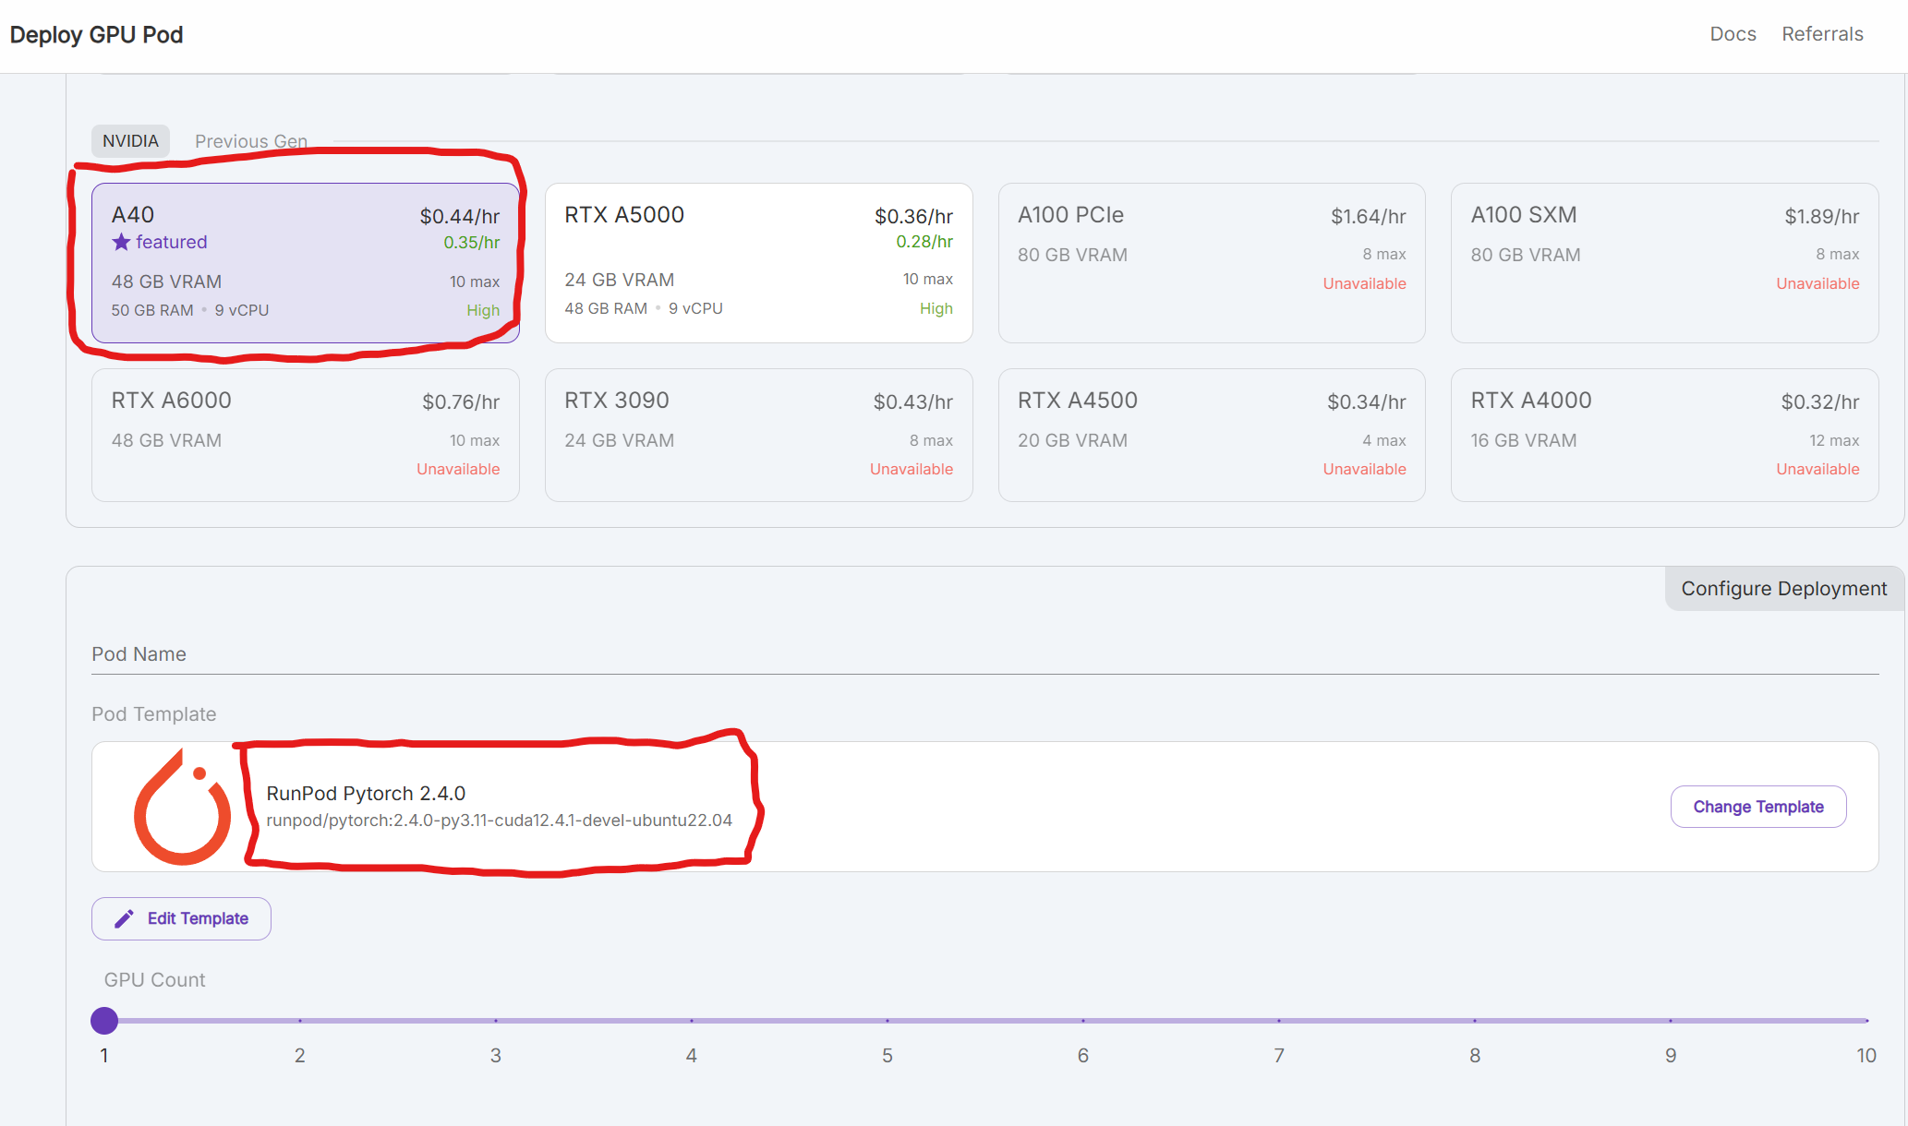Viewport: 1908px width, 1126px height.
Task: Click the Pod Name input field
Action: [x=984, y=654]
